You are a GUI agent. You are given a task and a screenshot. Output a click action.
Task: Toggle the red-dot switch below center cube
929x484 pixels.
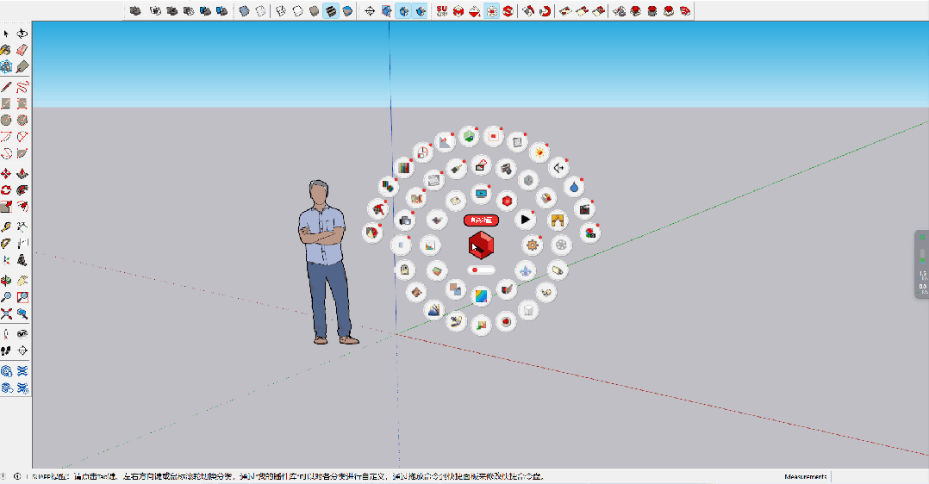tap(481, 270)
